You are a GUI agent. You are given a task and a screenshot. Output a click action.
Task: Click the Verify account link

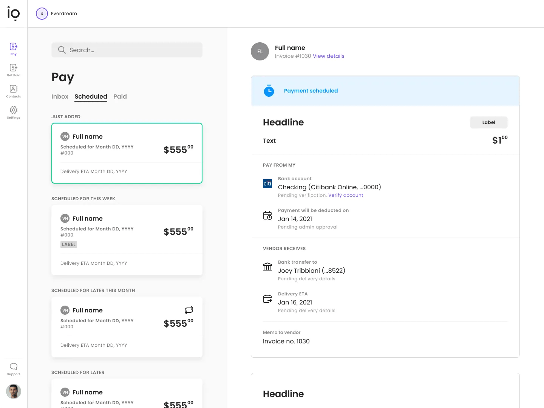(346, 195)
